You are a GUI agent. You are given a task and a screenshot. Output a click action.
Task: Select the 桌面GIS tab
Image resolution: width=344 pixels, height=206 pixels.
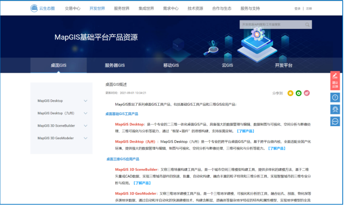click(58, 65)
